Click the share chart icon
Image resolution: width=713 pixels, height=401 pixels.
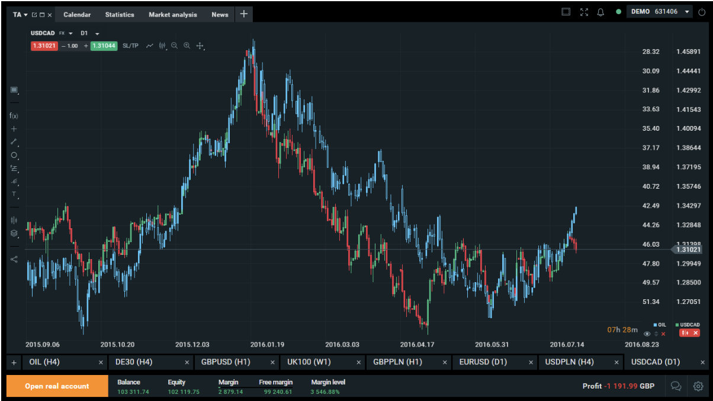click(x=14, y=258)
